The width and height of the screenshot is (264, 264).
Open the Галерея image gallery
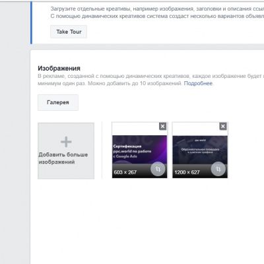[x=58, y=102]
